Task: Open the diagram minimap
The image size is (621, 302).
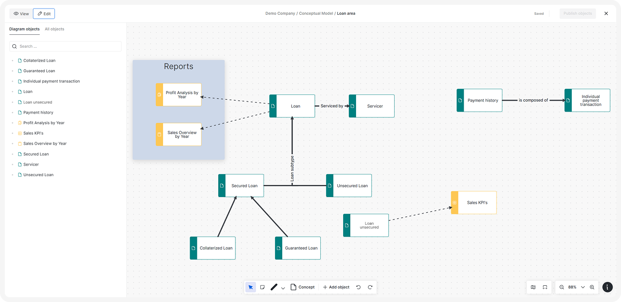Action: (533, 287)
